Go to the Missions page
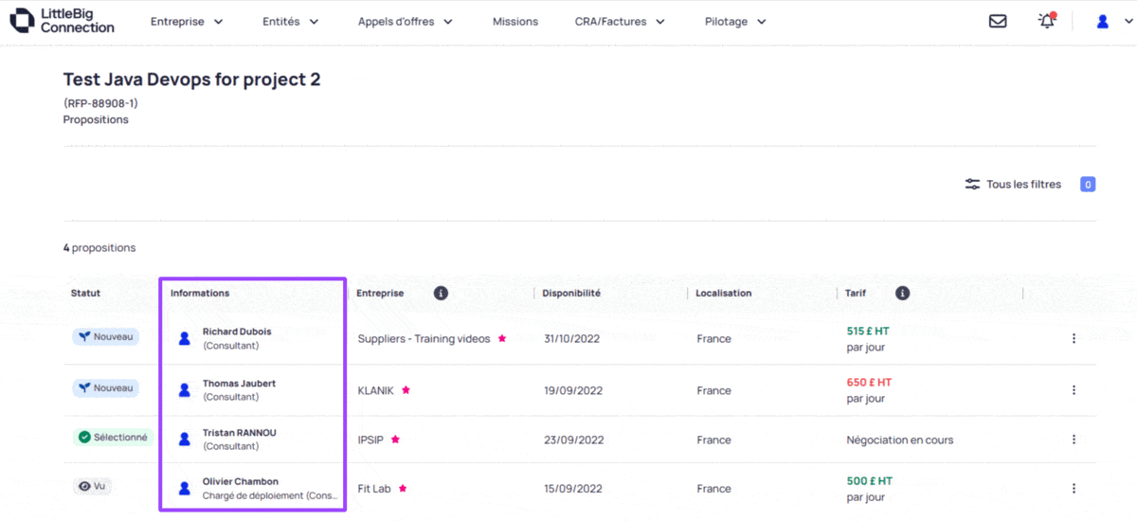This screenshot has height=521, width=1137. point(515,22)
